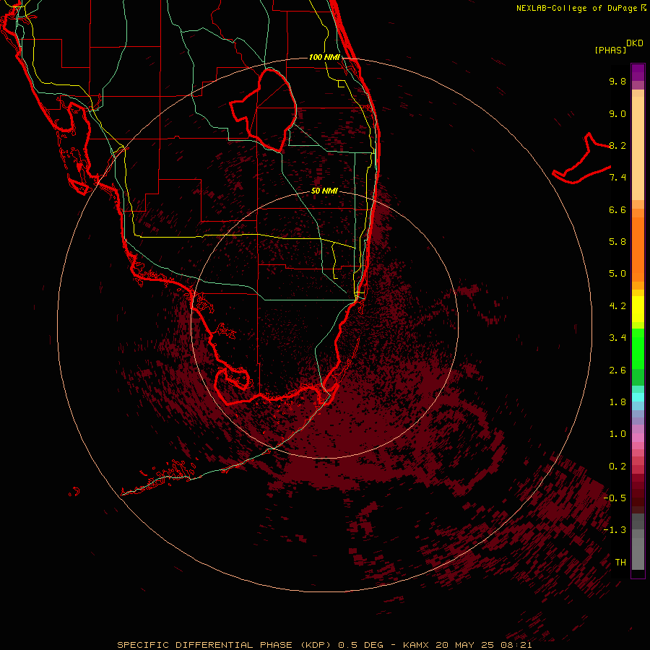Click the KDP product caption at the bottom
This screenshot has height=650, width=650.
click(x=324, y=645)
